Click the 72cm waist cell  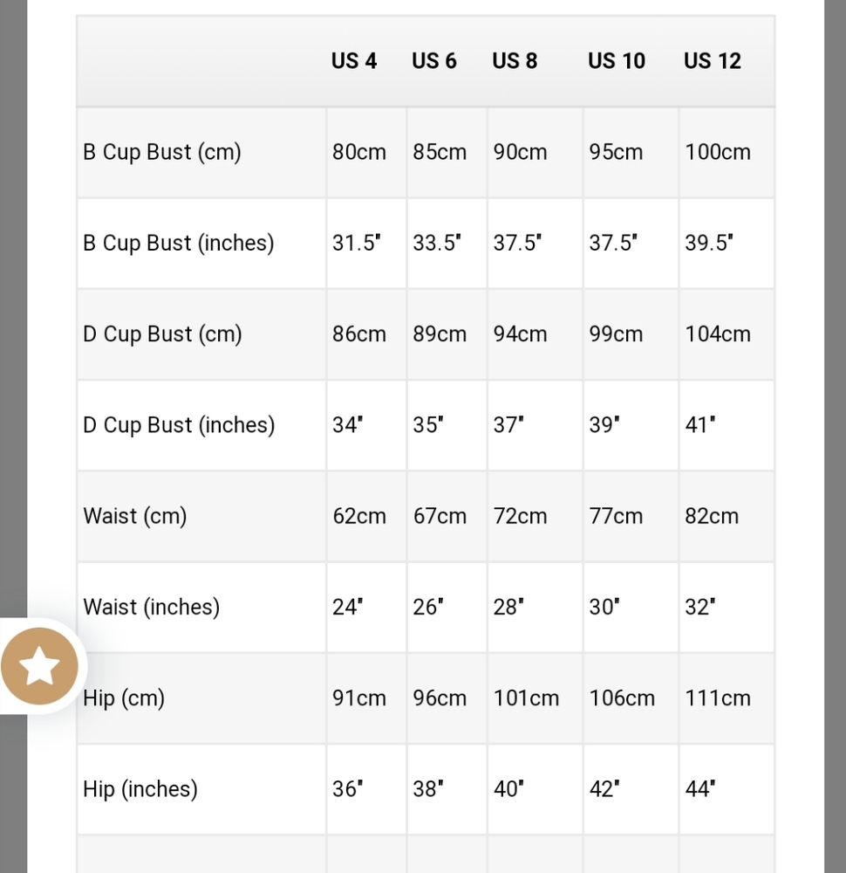point(521,516)
